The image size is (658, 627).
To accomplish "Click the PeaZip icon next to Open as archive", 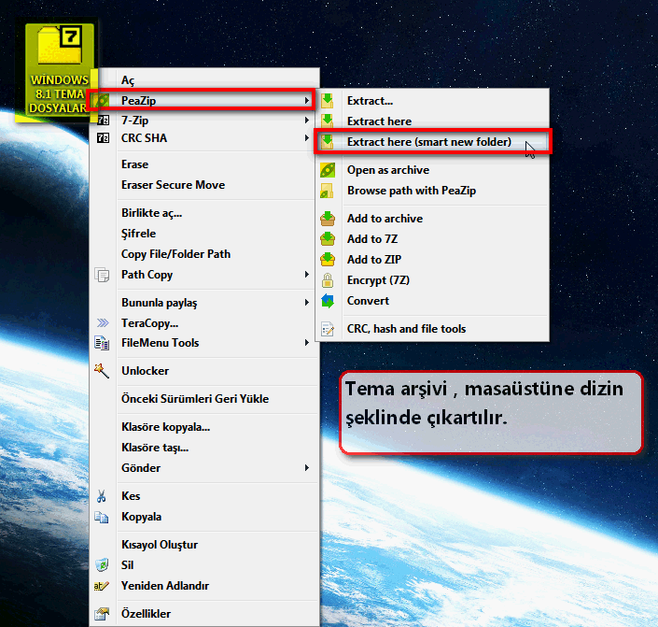I will (x=328, y=170).
